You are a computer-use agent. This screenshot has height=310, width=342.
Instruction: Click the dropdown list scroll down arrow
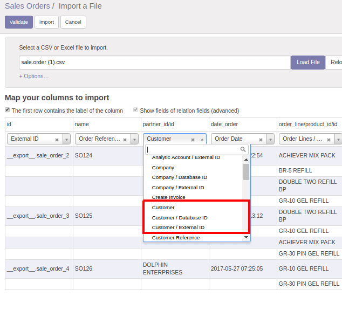click(x=246, y=237)
